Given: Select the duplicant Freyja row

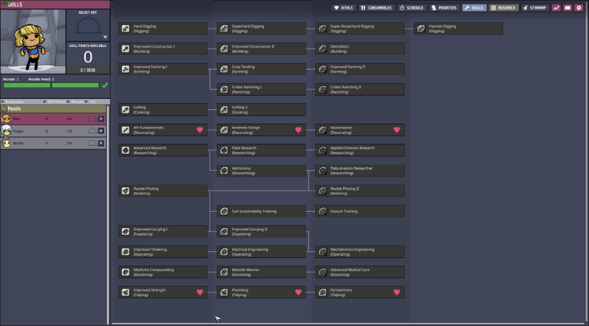Looking at the screenshot, I should (x=53, y=131).
